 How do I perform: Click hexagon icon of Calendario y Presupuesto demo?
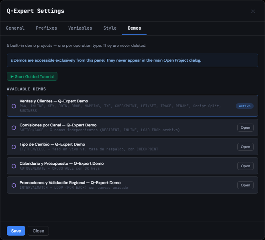14,166
